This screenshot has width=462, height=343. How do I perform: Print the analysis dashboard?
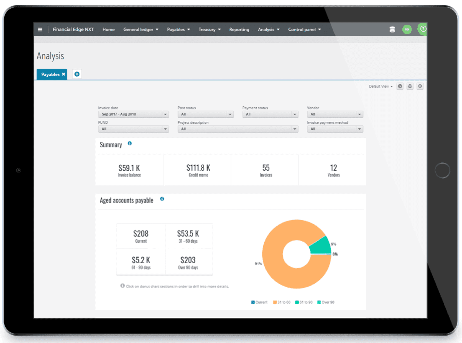[410, 86]
